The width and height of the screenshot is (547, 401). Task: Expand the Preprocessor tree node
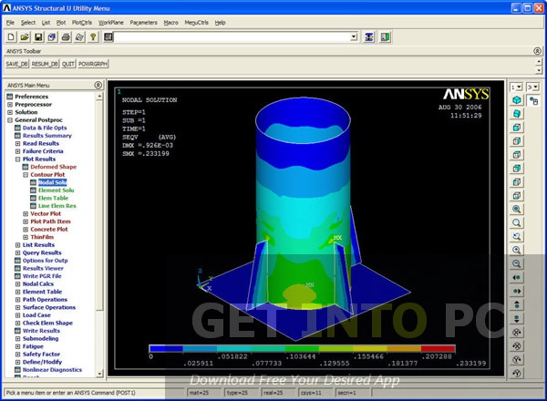tap(10, 104)
